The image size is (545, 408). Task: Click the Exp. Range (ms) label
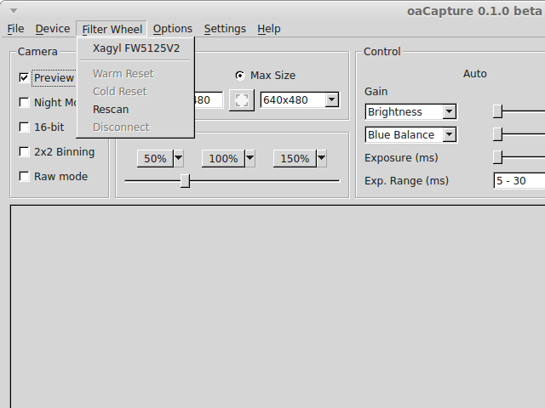[406, 181]
